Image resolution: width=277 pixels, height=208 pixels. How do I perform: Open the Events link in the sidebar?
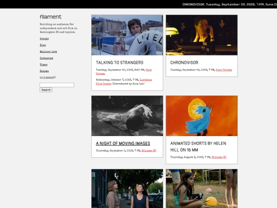tap(44, 39)
